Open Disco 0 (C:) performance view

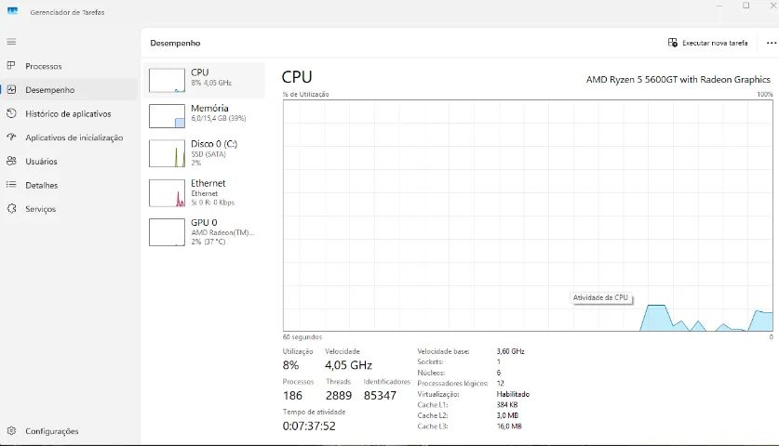168,153
